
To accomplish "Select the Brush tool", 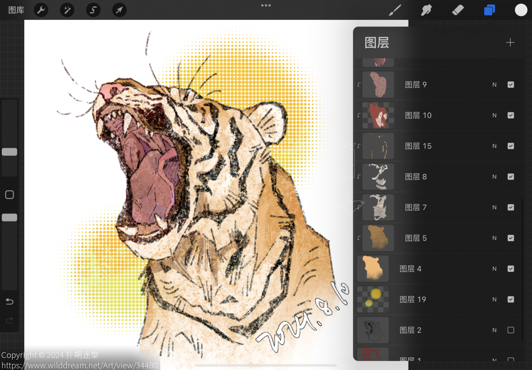I will [x=395, y=10].
